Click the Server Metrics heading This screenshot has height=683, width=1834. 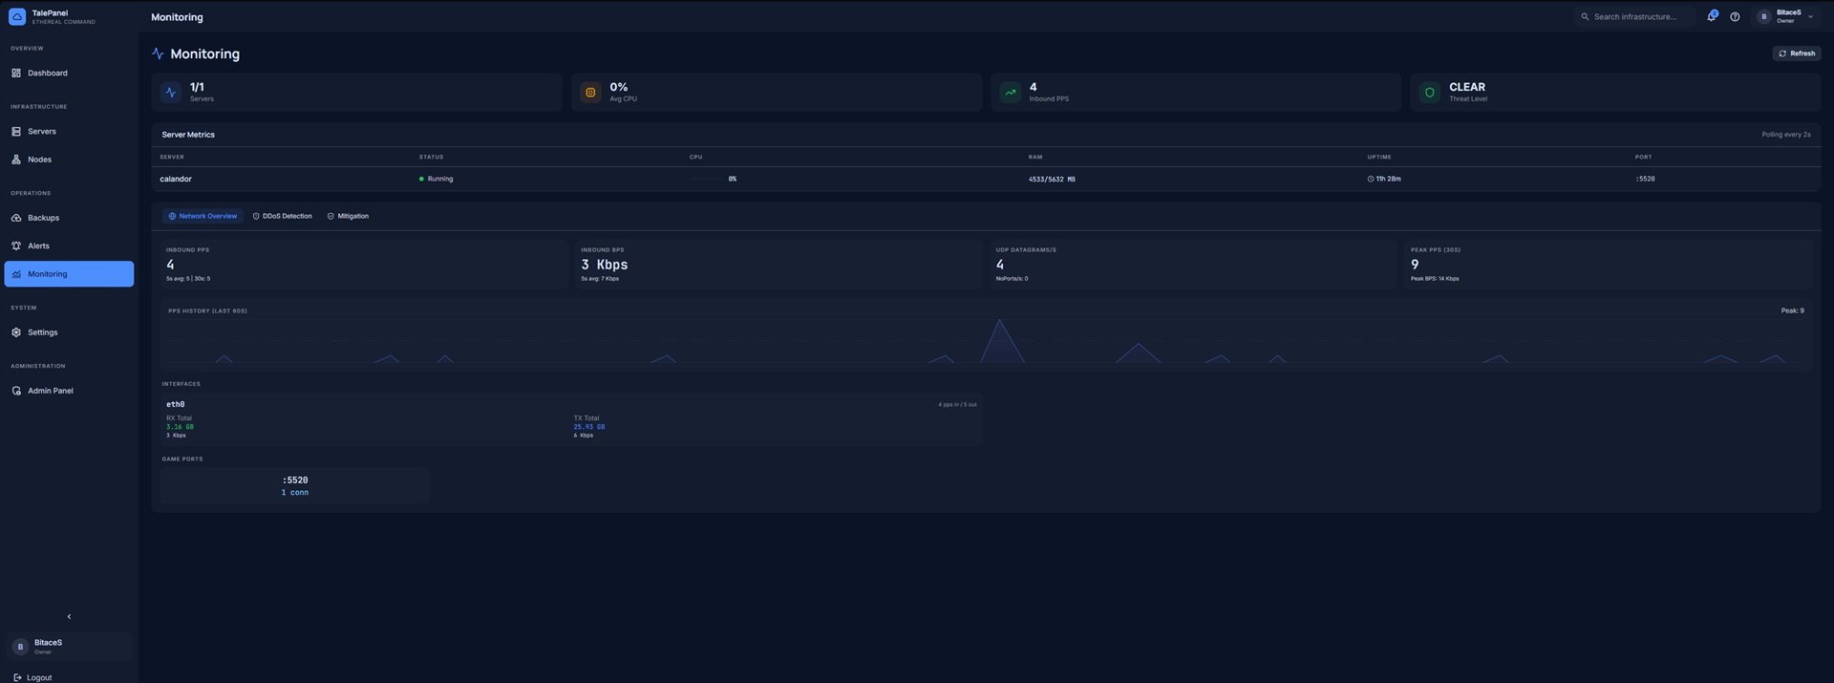pos(188,135)
